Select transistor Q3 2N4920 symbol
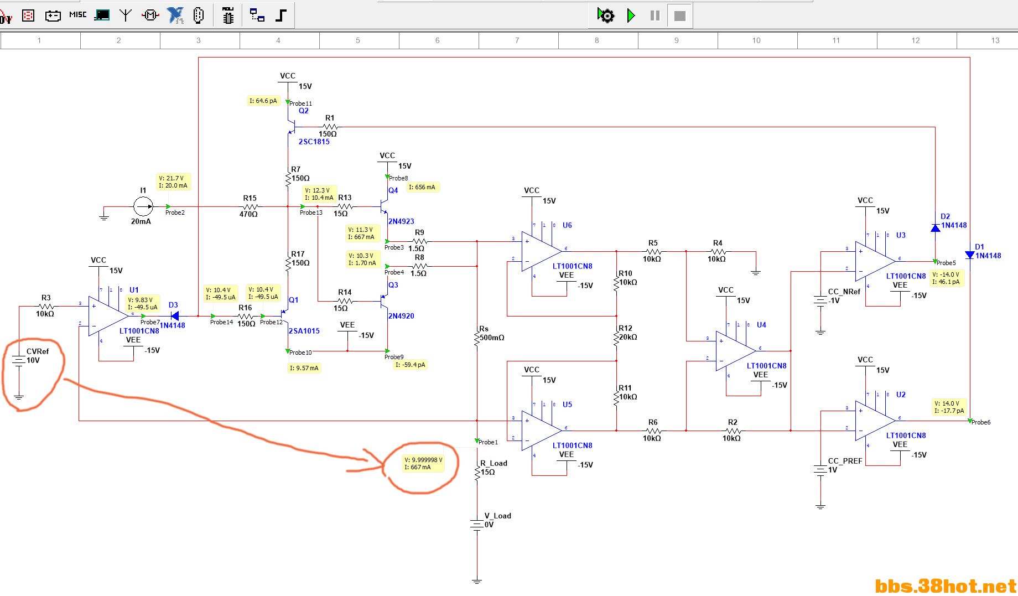 (385, 301)
